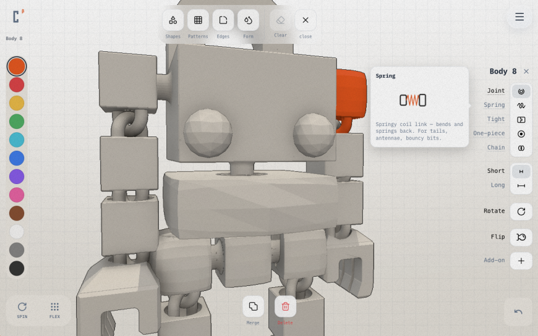This screenshot has height=336, width=538.
Task: Click the Long label
Action: point(498,185)
